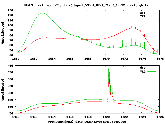Image resolution: width=165 pixels, height=124 pixels.
Task: Click the 1426 x-axis tick label
Action: (x=160, y=117)
